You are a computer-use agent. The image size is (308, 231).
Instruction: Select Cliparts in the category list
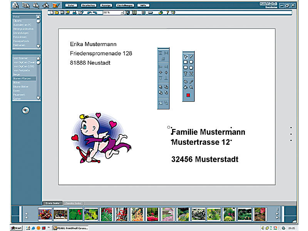[x=17, y=21]
